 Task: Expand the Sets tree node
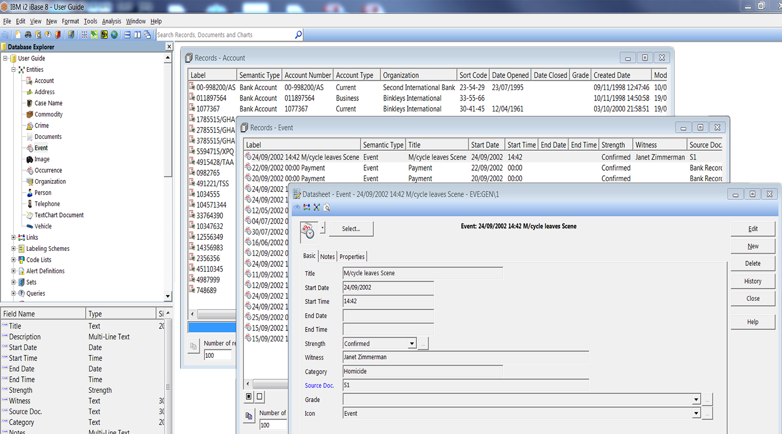pos(14,282)
